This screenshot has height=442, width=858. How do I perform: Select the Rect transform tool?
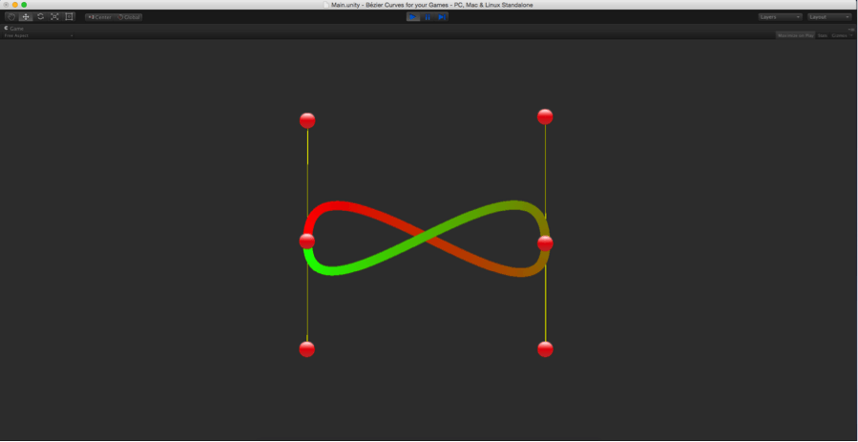point(69,17)
